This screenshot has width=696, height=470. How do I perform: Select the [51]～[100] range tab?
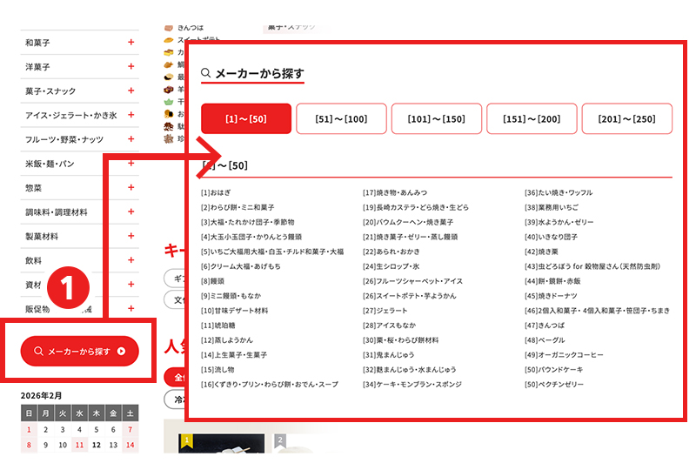pyautogui.click(x=341, y=118)
